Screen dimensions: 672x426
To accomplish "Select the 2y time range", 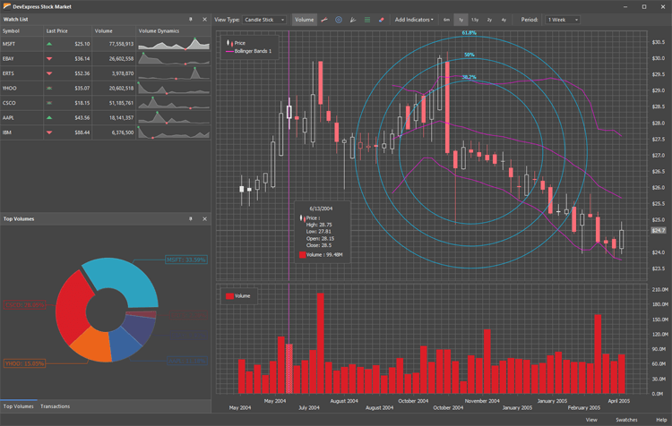I will tap(489, 19).
